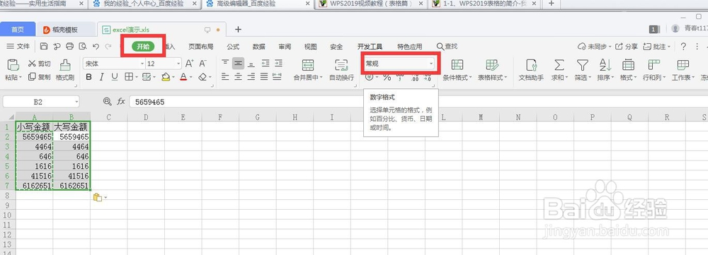Open Table Style (表格样式) menu
Image resolution: width=708 pixels, height=255 pixels.
493,70
